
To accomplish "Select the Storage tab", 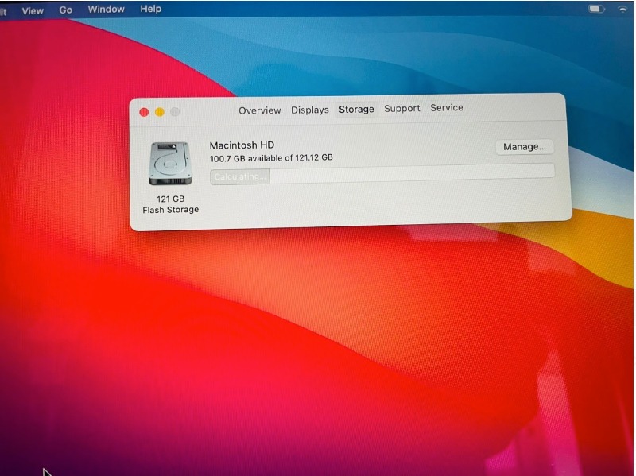I will coord(356,109).
